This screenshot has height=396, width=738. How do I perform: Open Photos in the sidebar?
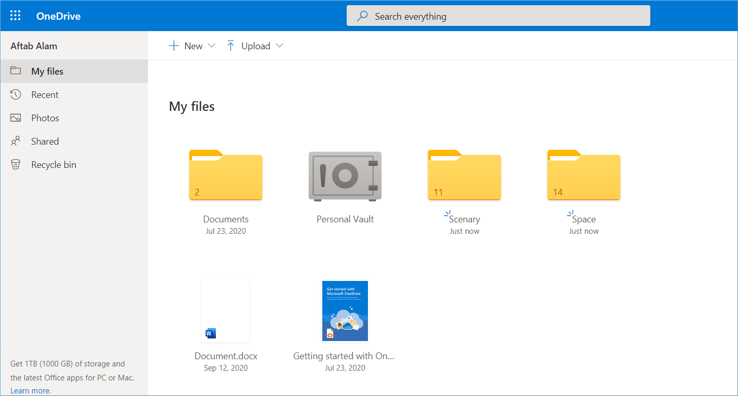74,118
